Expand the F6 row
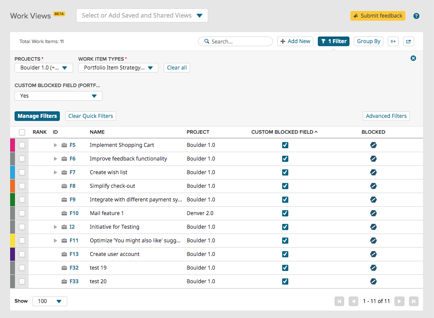This screenshot has height=318, width=434. pos(55,159)
